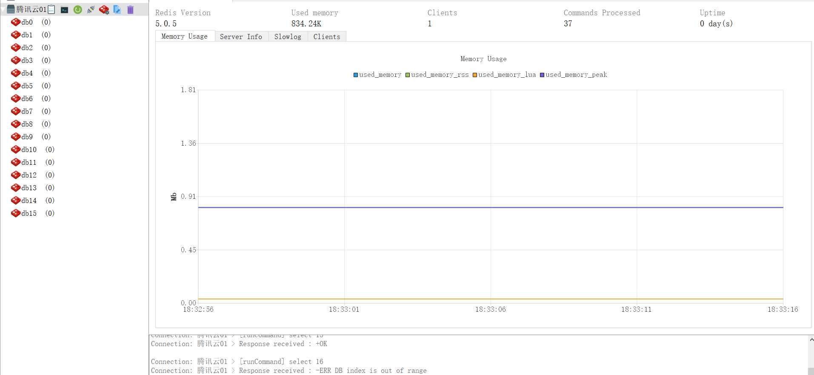Viewport: 814px width, 375px height.
Task: Click the Redis icon beside db2
Action: tap(15, 48)
